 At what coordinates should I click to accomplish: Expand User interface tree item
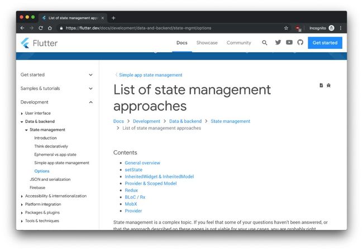pos(22,114)
